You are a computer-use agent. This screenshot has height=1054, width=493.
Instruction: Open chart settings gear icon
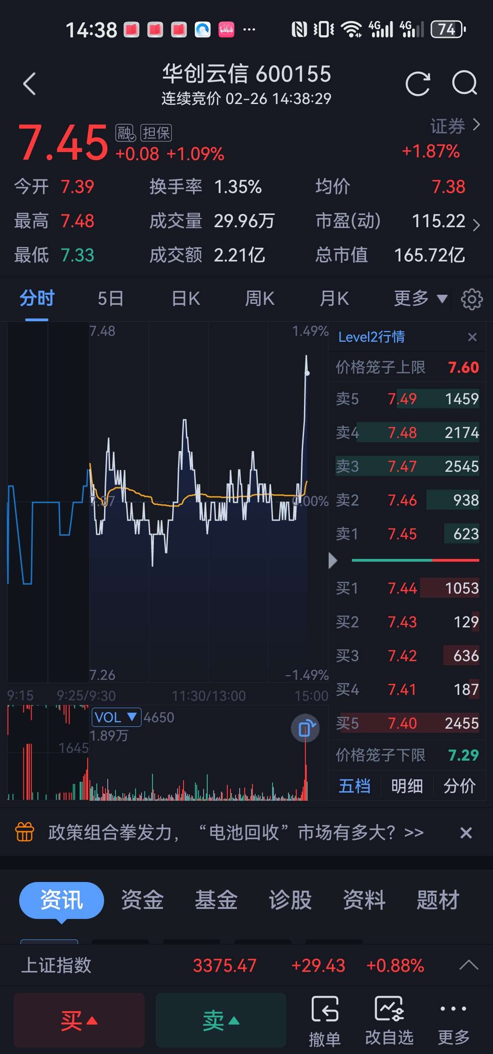(x=472, y=299)
